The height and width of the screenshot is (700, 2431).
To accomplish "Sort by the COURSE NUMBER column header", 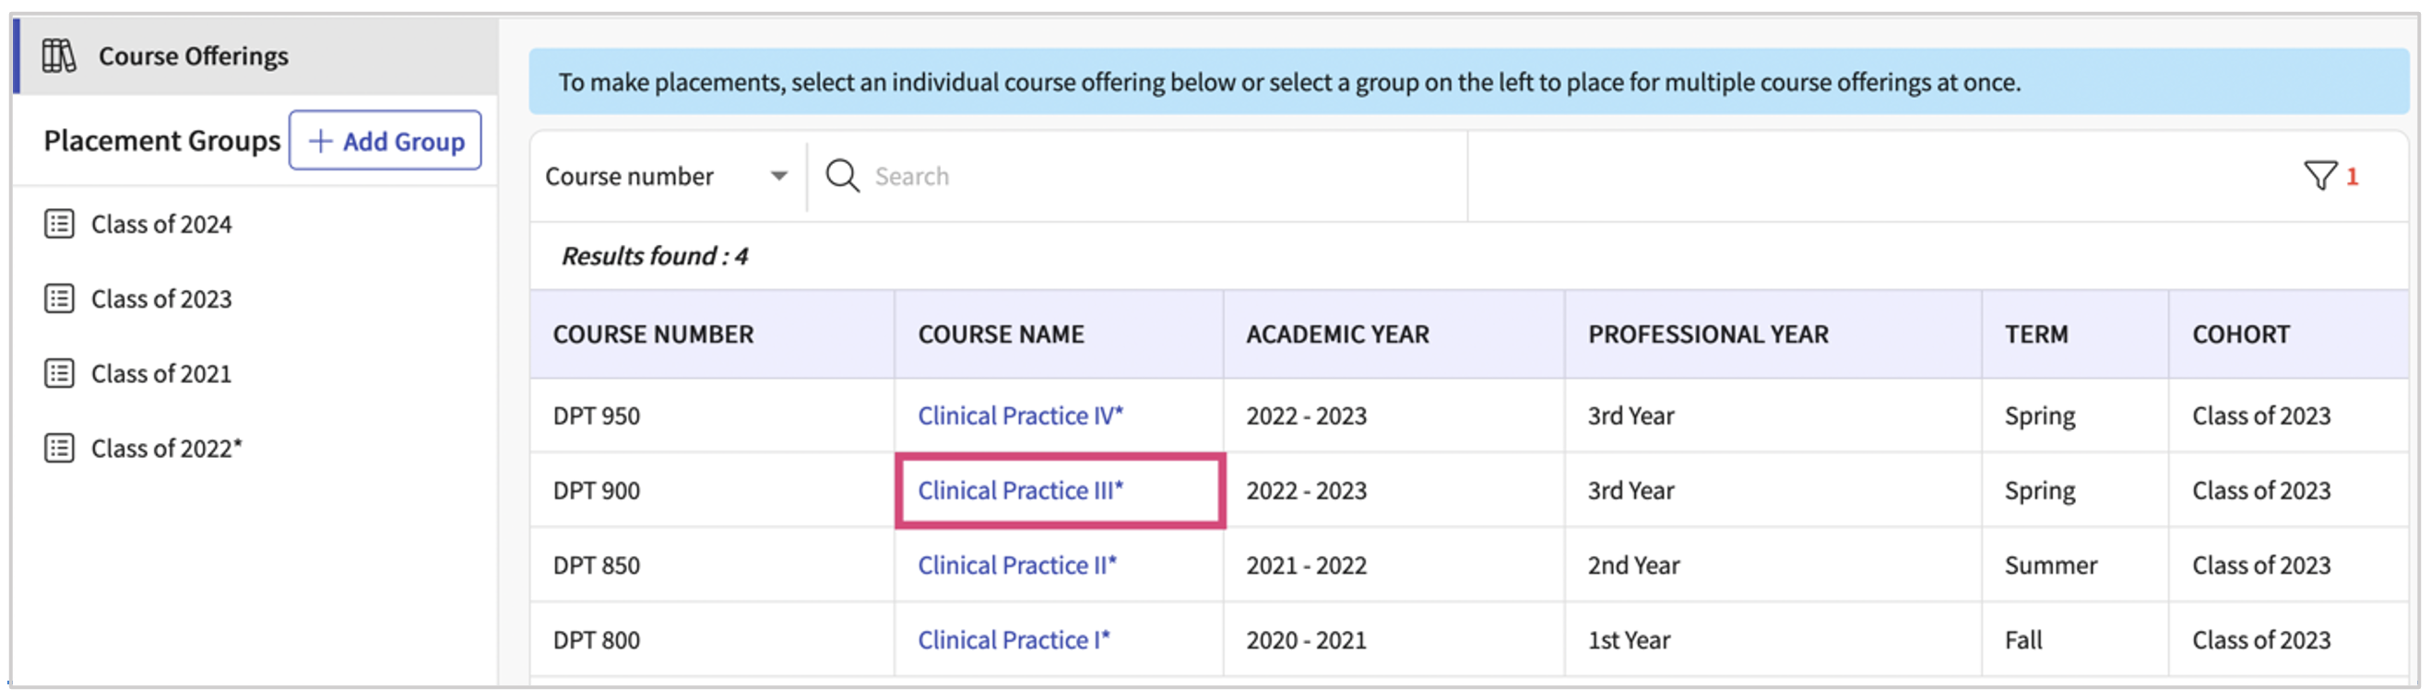I will (x=653, y=334).
